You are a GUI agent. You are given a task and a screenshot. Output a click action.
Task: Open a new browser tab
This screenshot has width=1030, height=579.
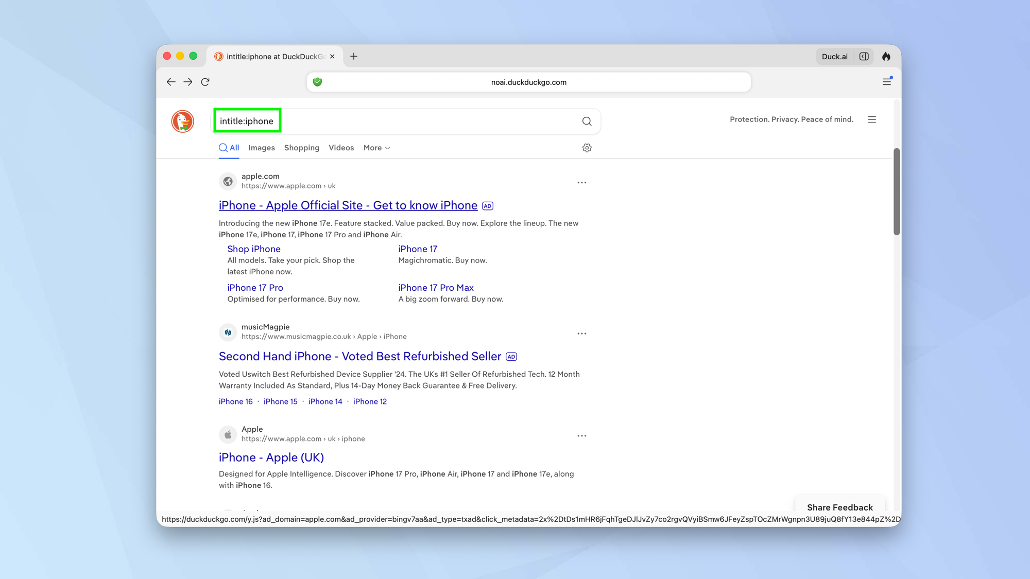click(354, 57)
